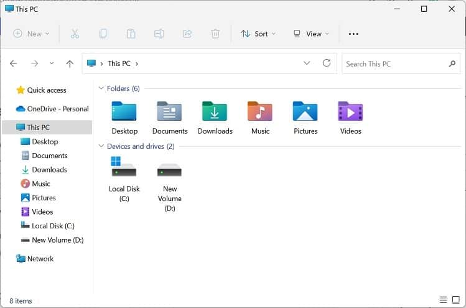Click the Rename icon in the toolbar
This screenshot has height=308, width=466.
[x=159, y=34]
